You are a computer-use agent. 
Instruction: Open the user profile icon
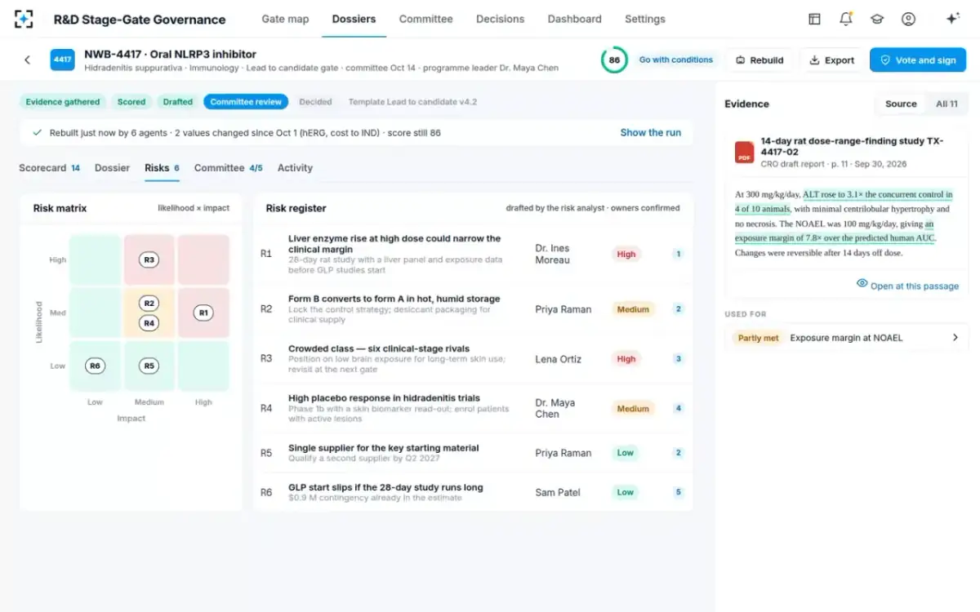(908, 19)
